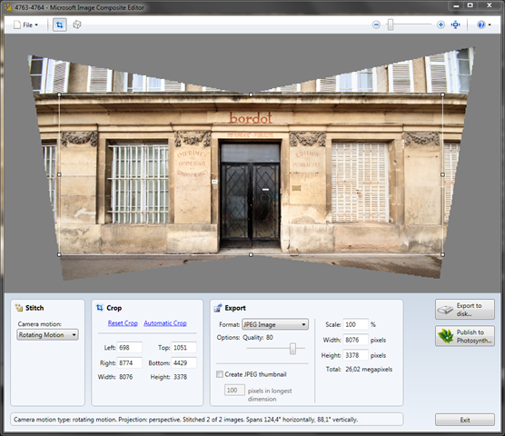Click the zoom in plus icon

(x=441, y=25)
